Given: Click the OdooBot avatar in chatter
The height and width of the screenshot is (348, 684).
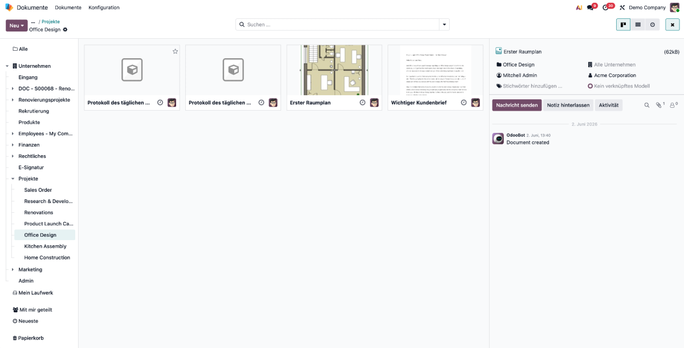Looking at the screenshot, I should coord(498,139).
